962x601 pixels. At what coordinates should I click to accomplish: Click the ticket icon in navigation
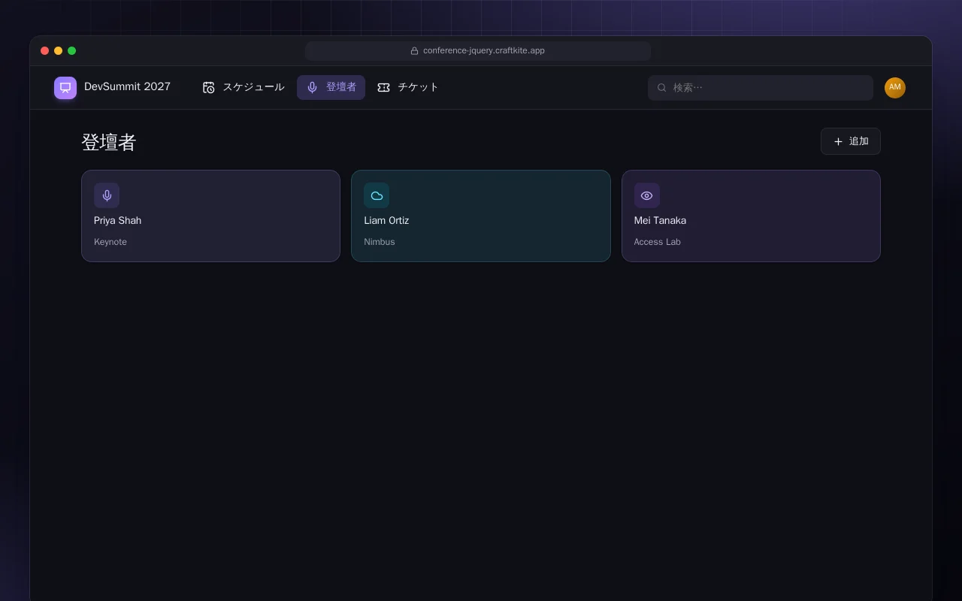click(x=383, y=87)
